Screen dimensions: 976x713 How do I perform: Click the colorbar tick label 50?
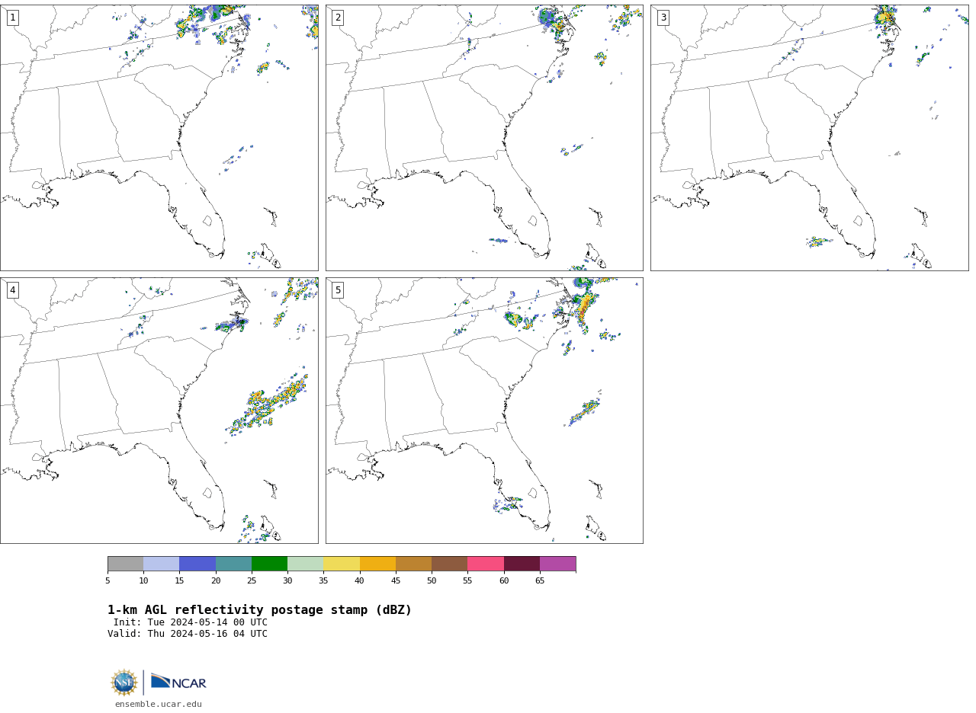[432, 581]
